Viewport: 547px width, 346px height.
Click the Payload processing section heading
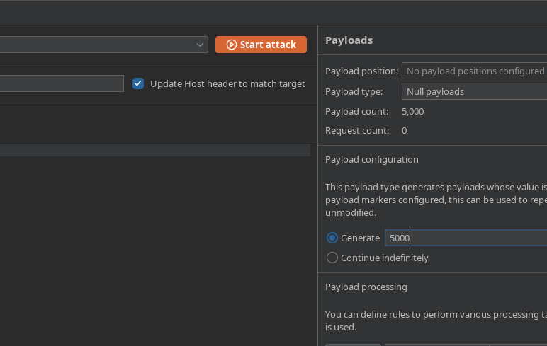click(366, 287)
